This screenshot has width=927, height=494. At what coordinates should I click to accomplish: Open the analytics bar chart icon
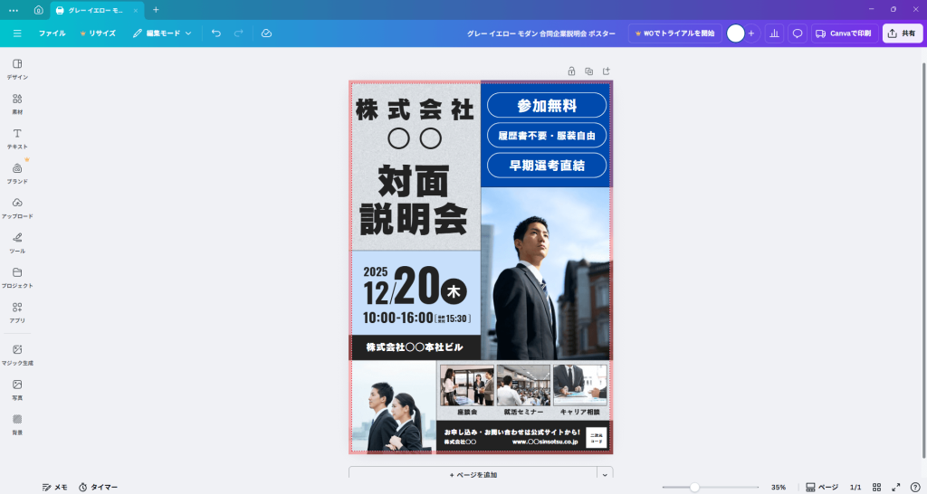pos(774,33)
